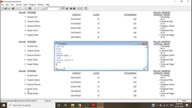The width and height of the screenshot is (192, 108).
Task: Create a new file with the New toolbar icon
Action: pyautogui.click(x=2, y=8)
